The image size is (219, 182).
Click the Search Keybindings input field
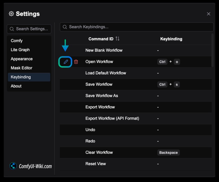136,27
